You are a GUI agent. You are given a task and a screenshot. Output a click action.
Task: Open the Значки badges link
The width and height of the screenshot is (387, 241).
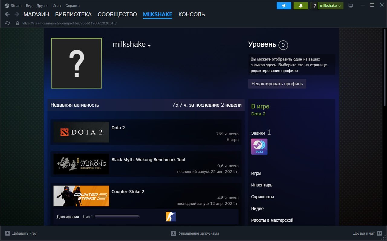coord(258,133)
